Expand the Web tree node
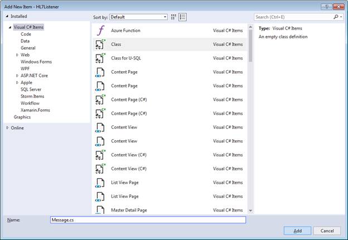This screenshot has width=348, height=240. point(17,55)
